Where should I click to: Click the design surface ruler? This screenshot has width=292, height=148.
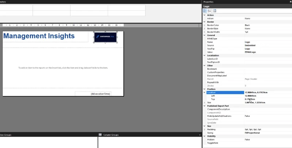63,25
